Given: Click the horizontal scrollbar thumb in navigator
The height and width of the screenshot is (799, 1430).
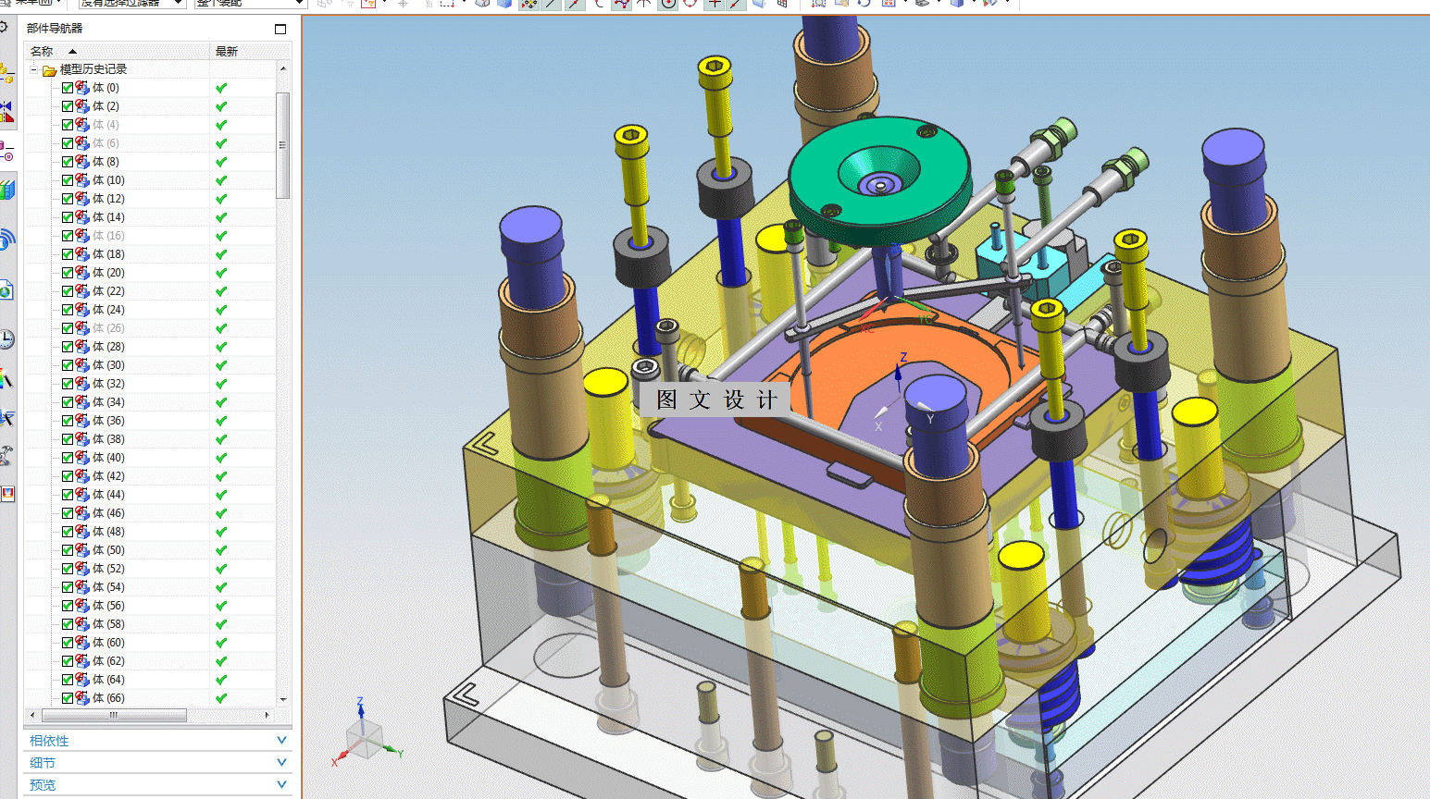Looking at the screenshot, I should [114, 715].
